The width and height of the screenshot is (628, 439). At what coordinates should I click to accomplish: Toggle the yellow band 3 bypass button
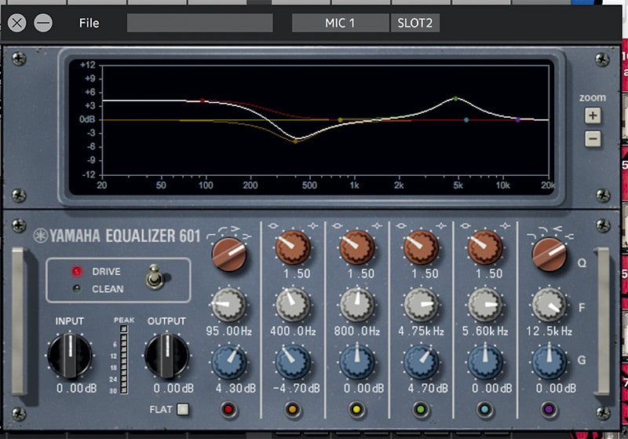pos(357,409)
